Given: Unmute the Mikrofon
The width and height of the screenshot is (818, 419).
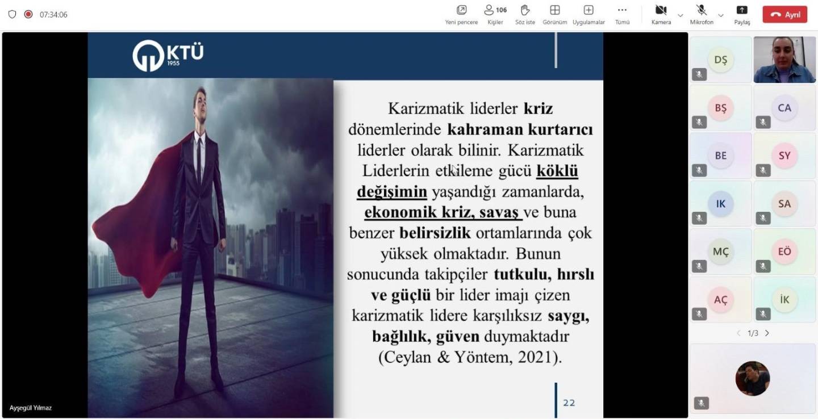Looking at the screenshot, I should (x=702, y=15).
